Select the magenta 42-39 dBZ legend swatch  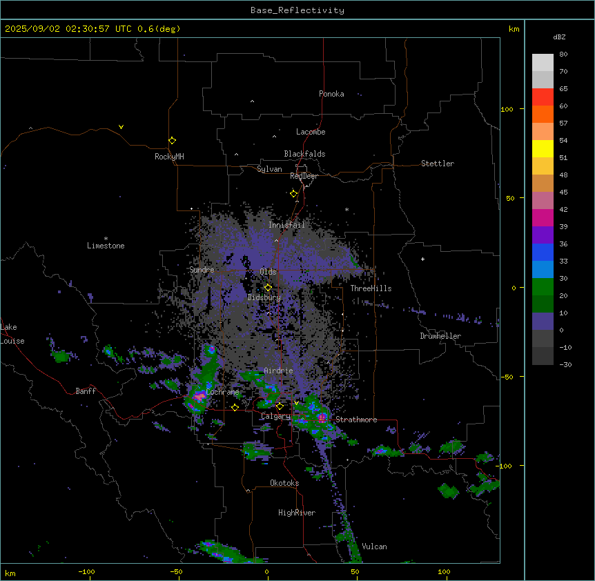pyautogui.click(x=543, y=217)
